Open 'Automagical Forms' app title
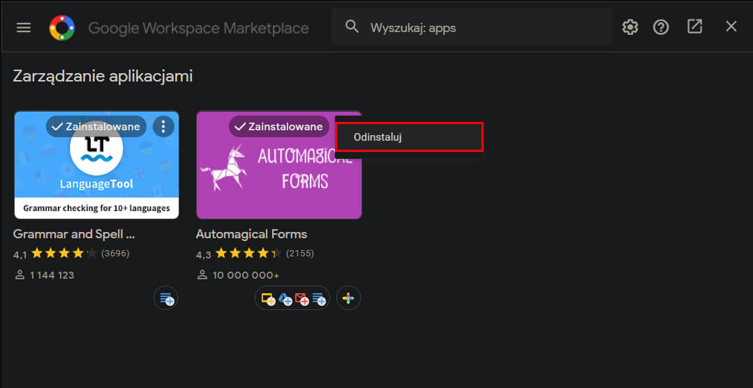 click(x=251, y=234)
